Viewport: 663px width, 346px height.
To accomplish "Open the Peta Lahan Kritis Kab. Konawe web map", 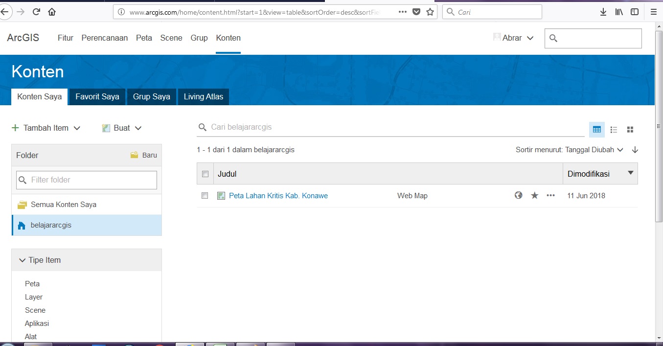I will tap(278, 195).
